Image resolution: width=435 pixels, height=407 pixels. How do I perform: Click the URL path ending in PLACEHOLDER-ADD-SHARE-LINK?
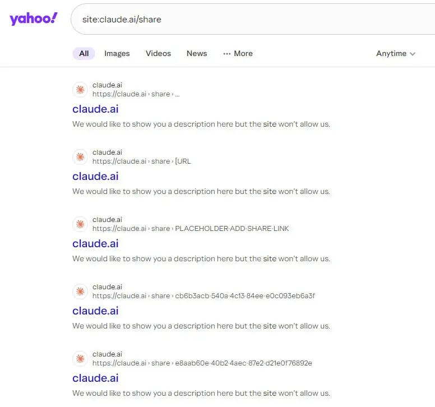[191, 229]
